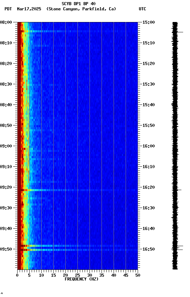190x297 pixels.
Task: Click the "FREQUENCY (HZ)" axis label
Action: coord(82,279)
